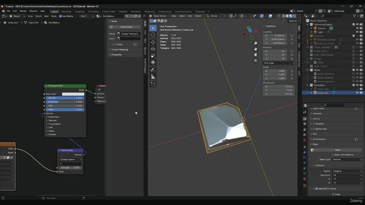The image size is (365, 205).
Task: Open Output properties tab icon
Action: pyautogui.click(x=305, y=124)
